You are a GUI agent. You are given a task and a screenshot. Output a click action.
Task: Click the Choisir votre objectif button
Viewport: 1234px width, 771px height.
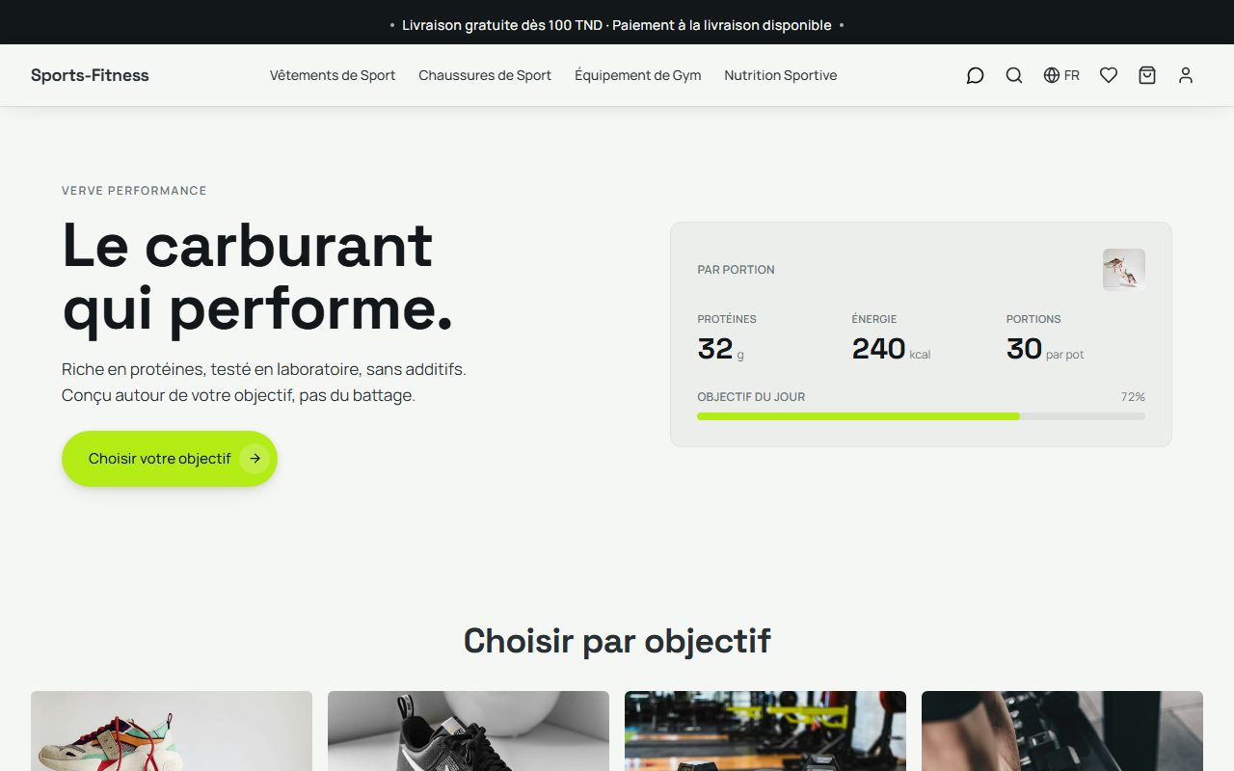(170, 459)
